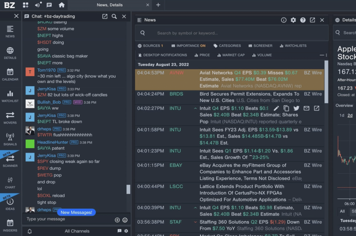Share Intuit headline on Twitter
The width and height of the screenshot is (356, 236).
tap(296, 108)
